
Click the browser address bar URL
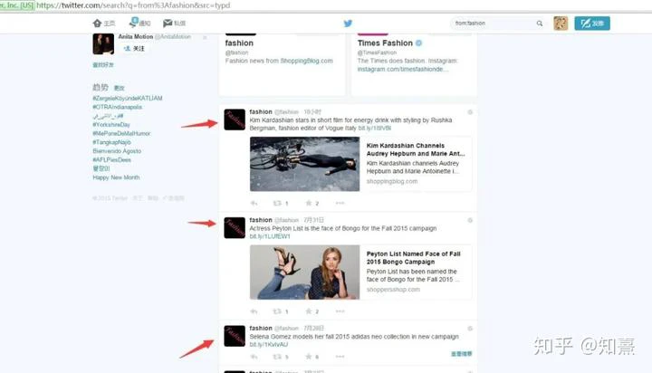point(133,5)
